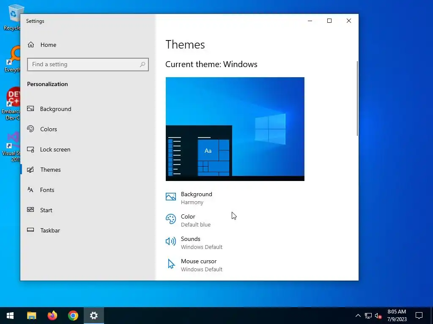Show hidden system tray icons

click(x=358, y=316)
